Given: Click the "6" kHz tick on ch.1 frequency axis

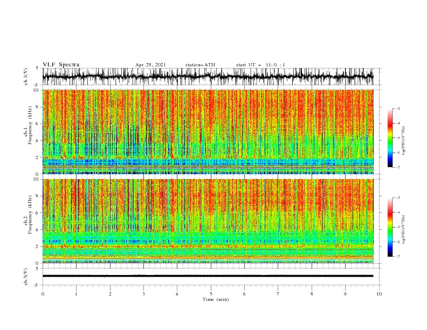Looking at the screenshot, I should pos(38,123).
